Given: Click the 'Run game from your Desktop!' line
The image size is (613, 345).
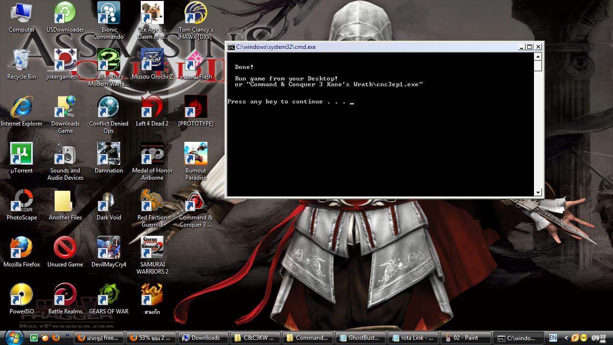Looking at the screenshot, I should pyautogui.click(x=286, y=79).
